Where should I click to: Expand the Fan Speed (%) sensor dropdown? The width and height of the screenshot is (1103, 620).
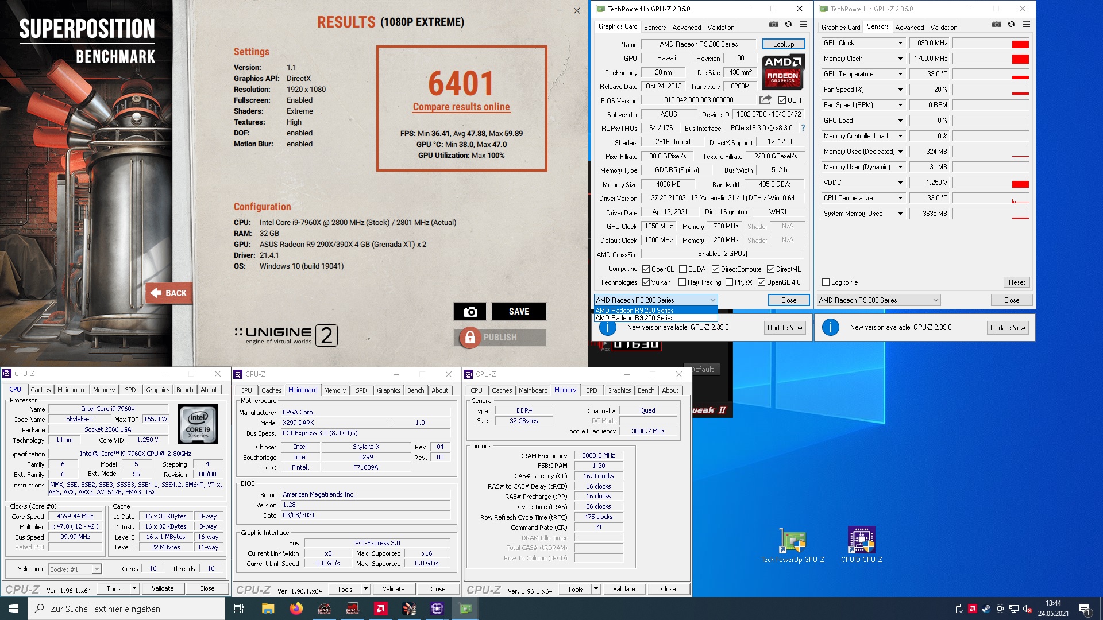point(900,90)
